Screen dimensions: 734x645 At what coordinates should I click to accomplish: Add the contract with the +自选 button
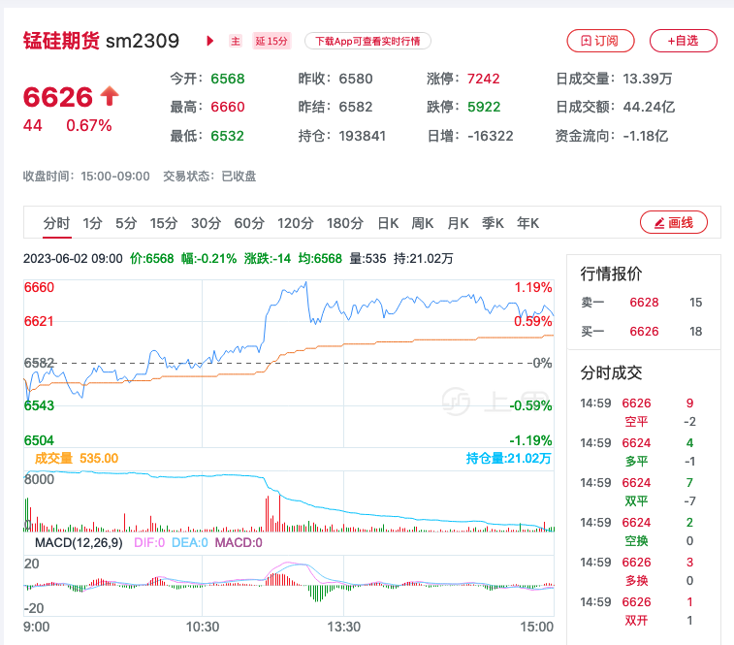coord(683,41)
